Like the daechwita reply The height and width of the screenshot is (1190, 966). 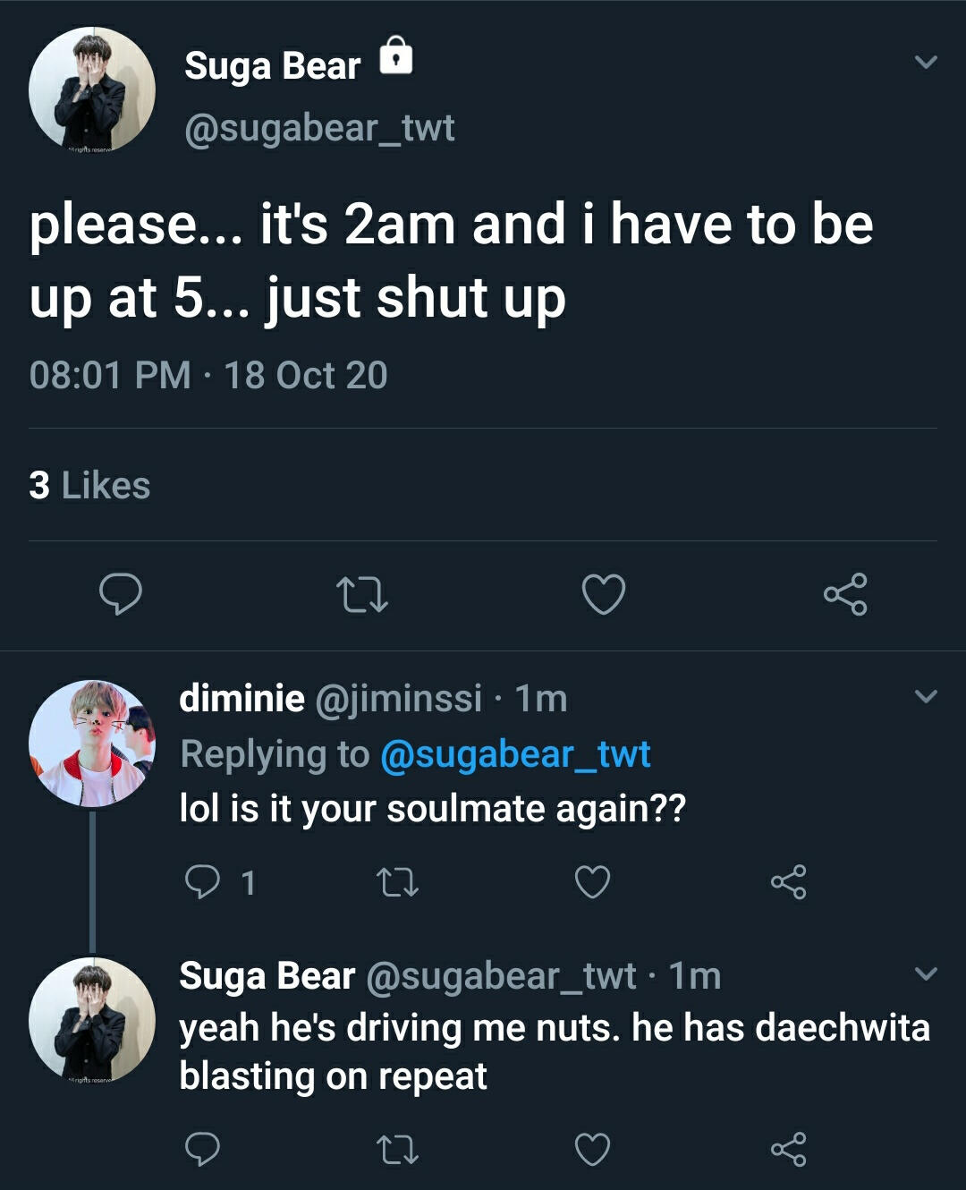pos(592,1149)
